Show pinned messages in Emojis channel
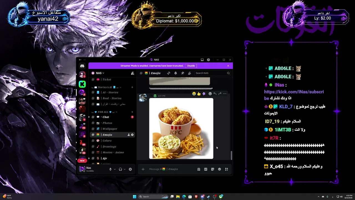 coord(182,73)
